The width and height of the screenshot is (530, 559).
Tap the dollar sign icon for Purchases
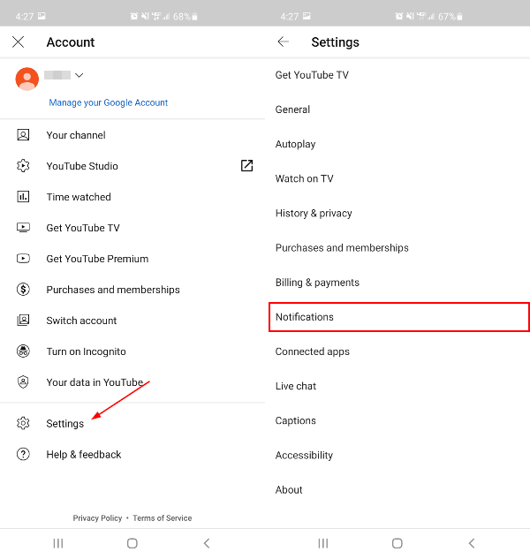(23, 290)
